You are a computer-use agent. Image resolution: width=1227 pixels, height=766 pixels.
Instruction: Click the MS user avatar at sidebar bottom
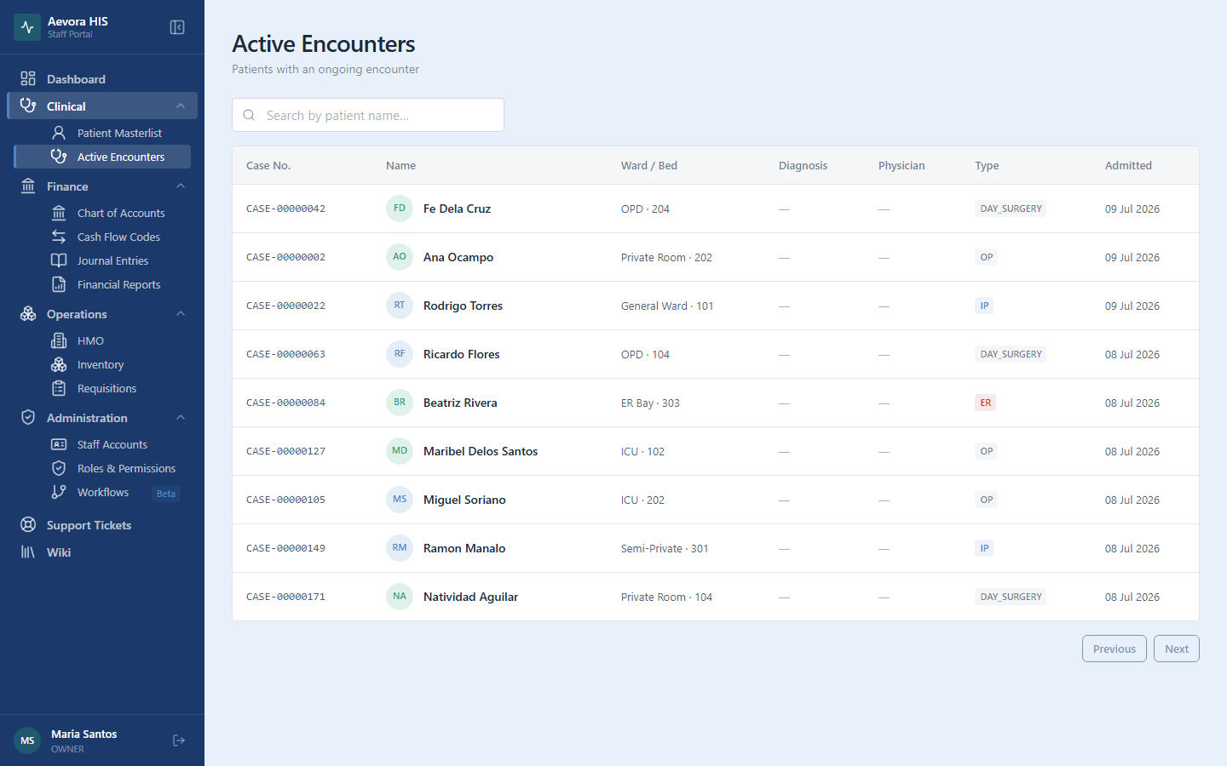(x=27, y=740)
